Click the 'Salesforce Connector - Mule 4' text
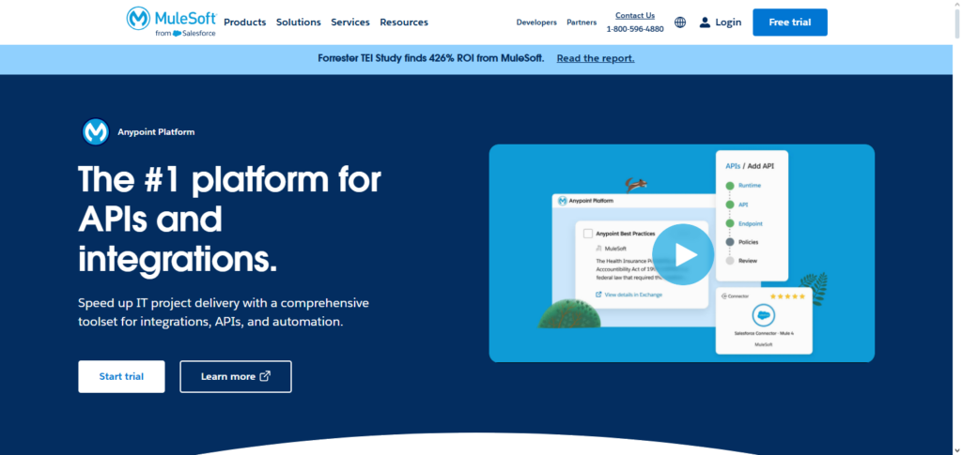This screenshot has width=962, height=455. pos(764,334)
